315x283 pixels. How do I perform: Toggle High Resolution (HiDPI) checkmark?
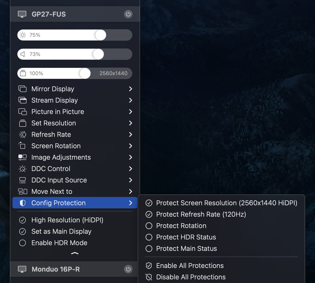click(x=23, y=220)
